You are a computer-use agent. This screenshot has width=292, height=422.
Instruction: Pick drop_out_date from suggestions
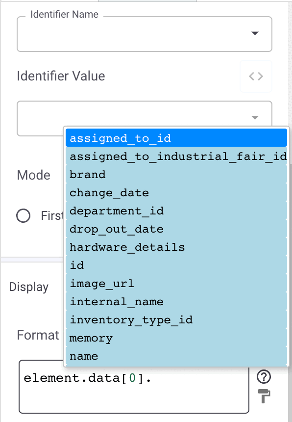coord(176,229)
